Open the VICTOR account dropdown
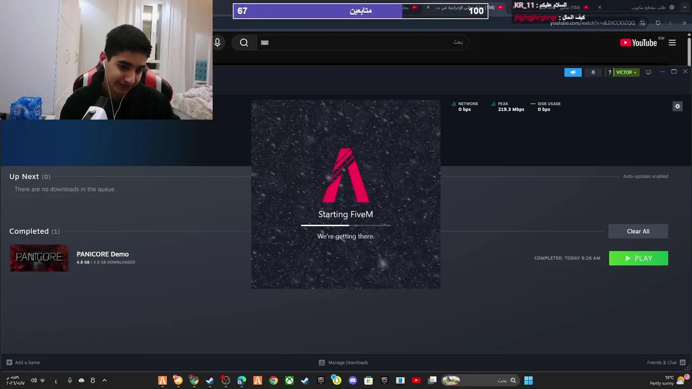 (x=626, y=72)
